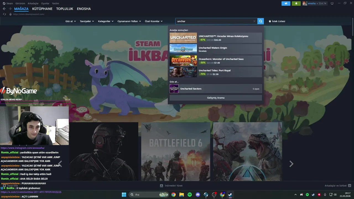
Task: Select Uncharted Tides: Port Royal result
Action: coord(216,72)
